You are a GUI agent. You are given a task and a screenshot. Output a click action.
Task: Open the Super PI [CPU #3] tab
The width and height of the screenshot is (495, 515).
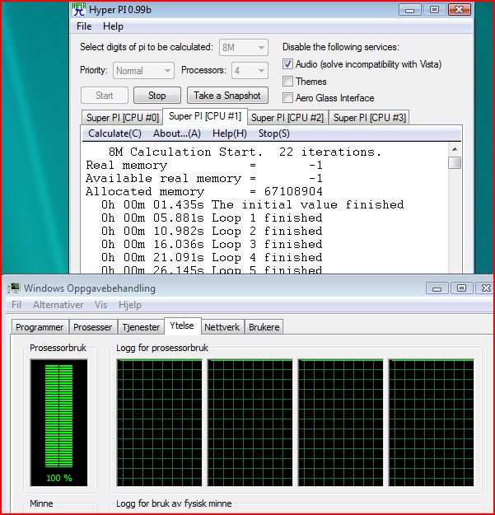[x=370, y=118]
